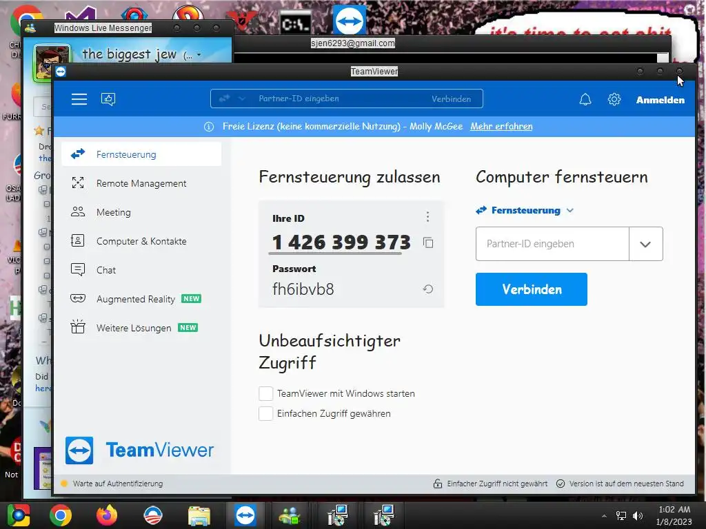Open the clock showing 1:02 AM
This screenshot has width=706, height=529.
click(x=674, y=515)
